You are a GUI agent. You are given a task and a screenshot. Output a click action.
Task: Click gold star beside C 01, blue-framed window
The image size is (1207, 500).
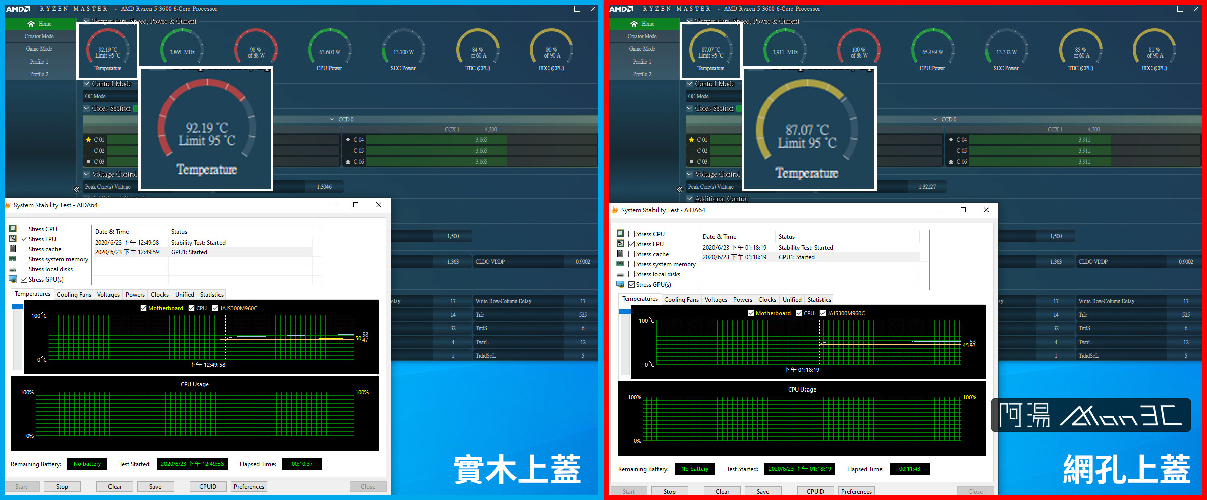(x=89, y=140)
